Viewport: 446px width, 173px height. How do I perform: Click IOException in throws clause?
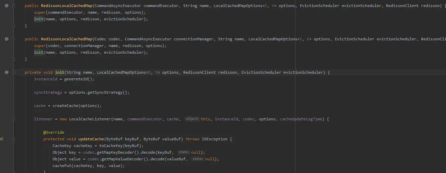[215, 139]
